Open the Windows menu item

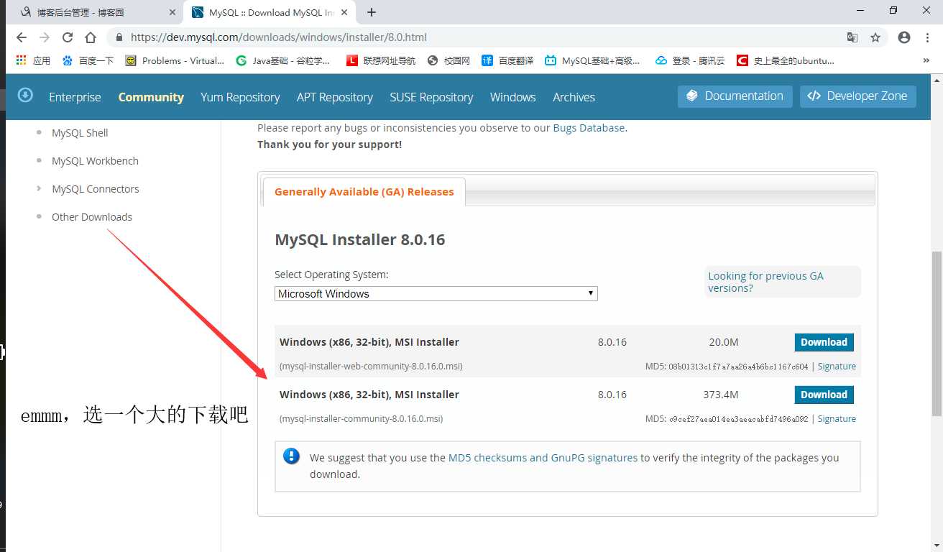513,97
